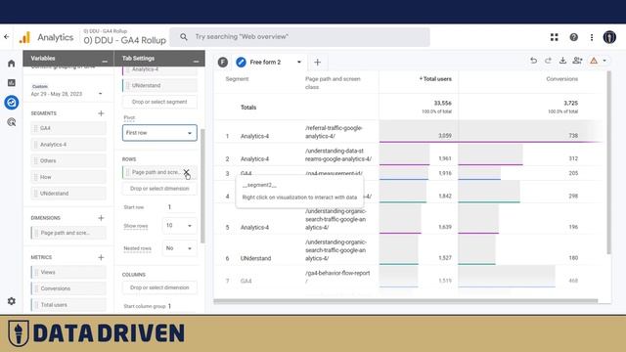Add a new segment with plus icon

click(101, 113)
